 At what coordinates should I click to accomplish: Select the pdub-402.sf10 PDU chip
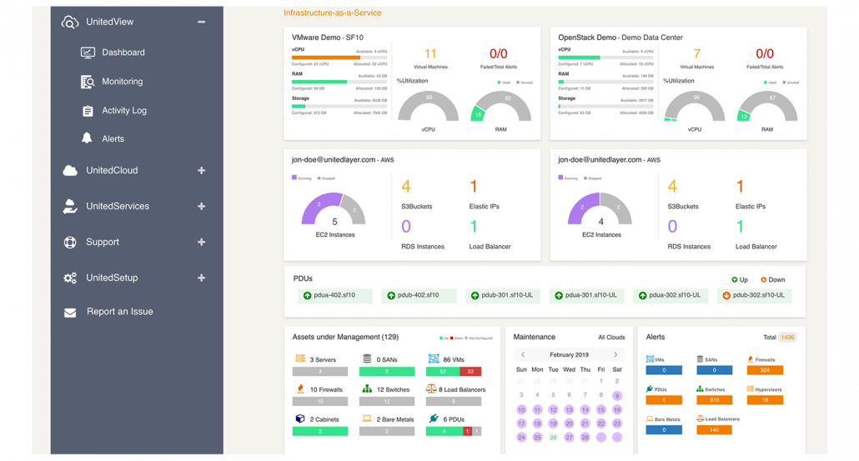click(x=419, y=296)
